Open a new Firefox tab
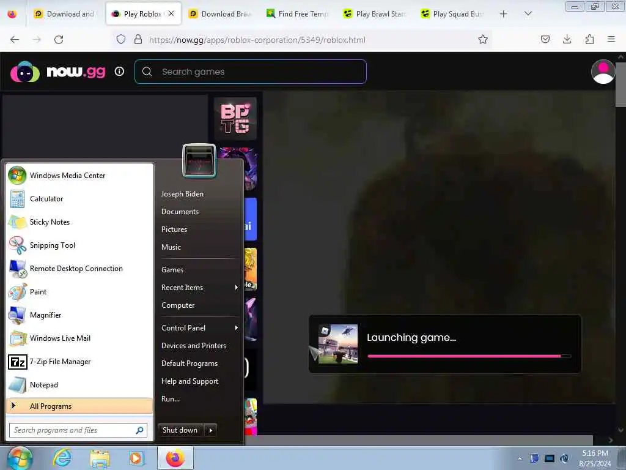This screenshot has height=470, width=626. pyautogui.click(x=504, y=14)
